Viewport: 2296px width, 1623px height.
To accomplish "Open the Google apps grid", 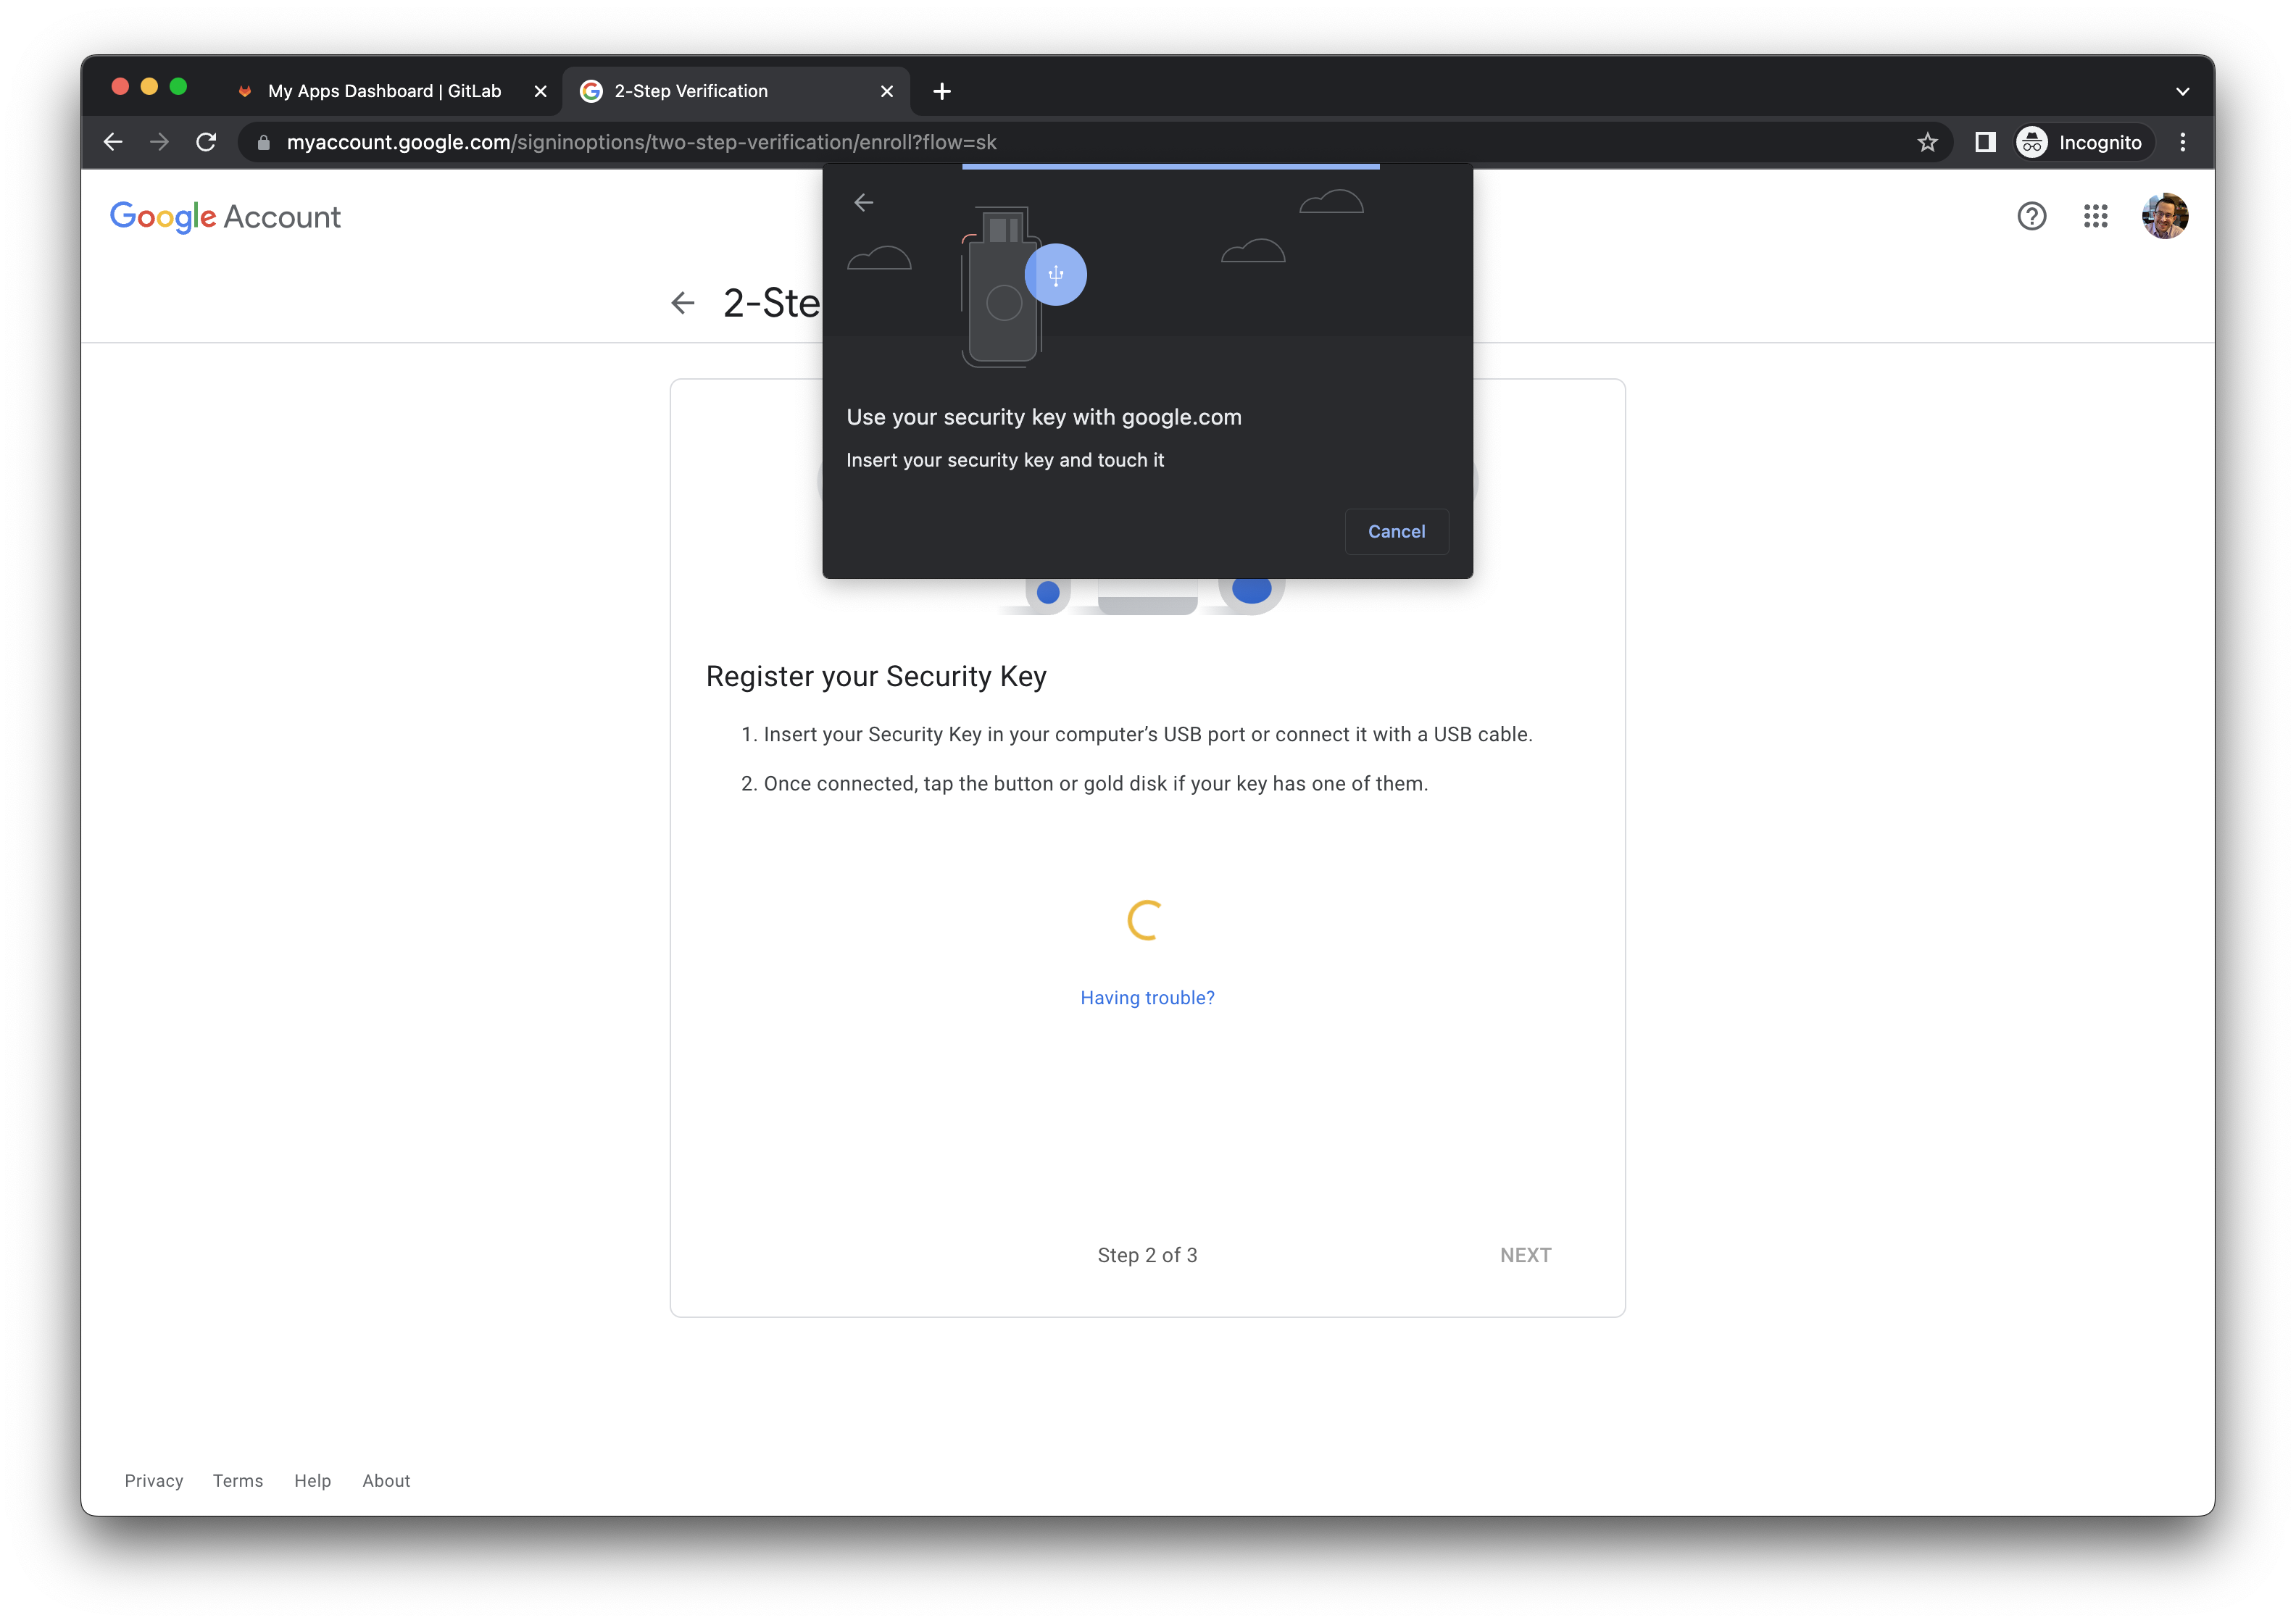I will (x=2095, y=216).
